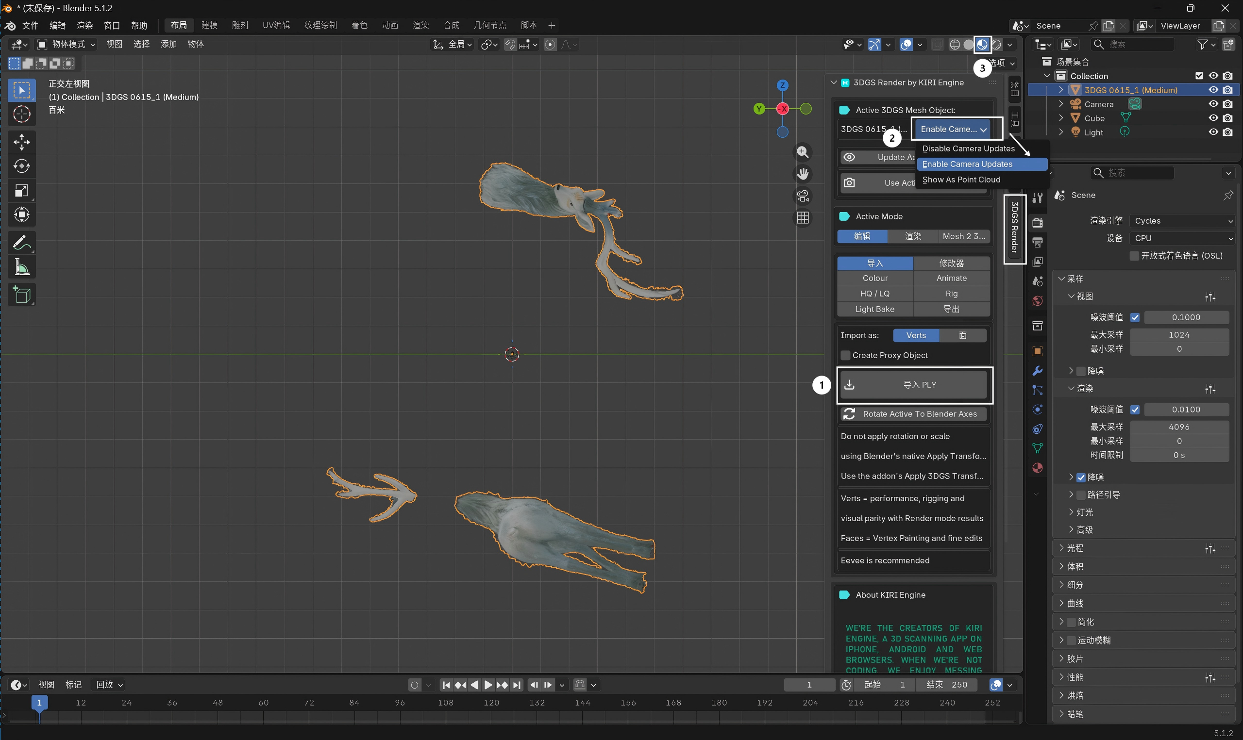Click the outliner 搜索 search field

tap(1132, 45)
